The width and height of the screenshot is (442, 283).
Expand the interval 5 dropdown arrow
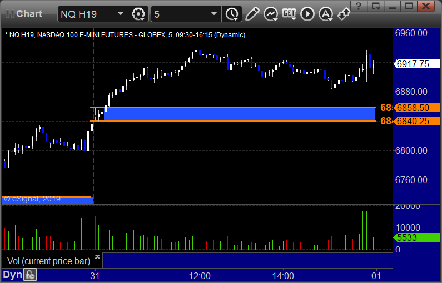pyautogui.click(x=214, y=14)
